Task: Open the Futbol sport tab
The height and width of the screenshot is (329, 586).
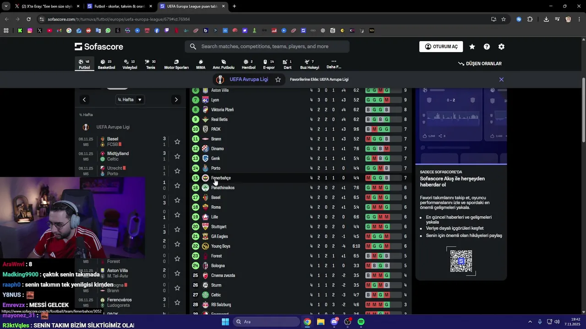Action: pyautogui.click(x=84, y=64)
